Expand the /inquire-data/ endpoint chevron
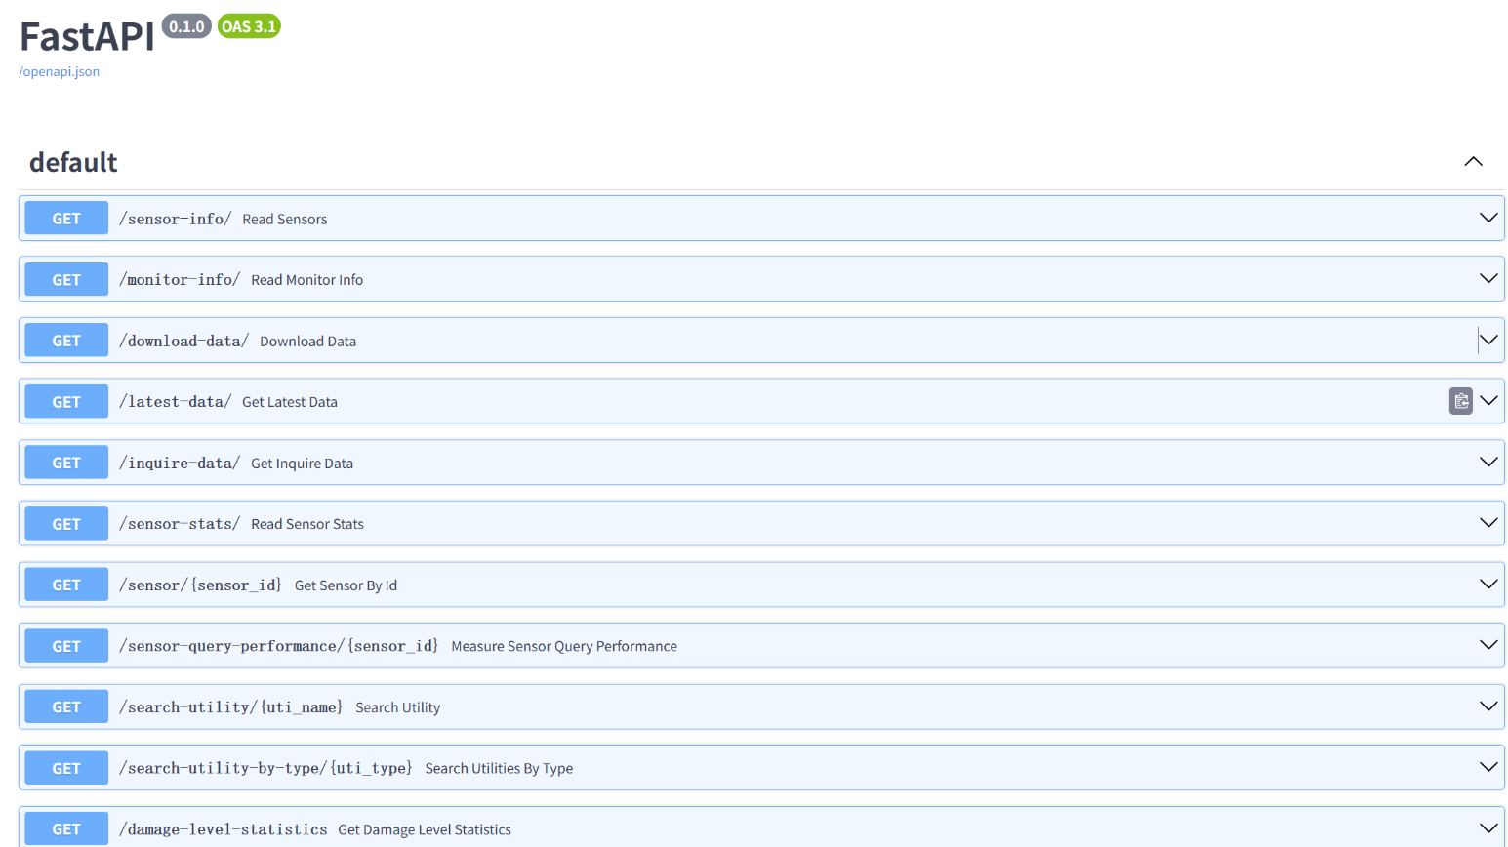The height and width of the screenshot is (847, 1508). pyautogui.click(x=1488, y=462)
